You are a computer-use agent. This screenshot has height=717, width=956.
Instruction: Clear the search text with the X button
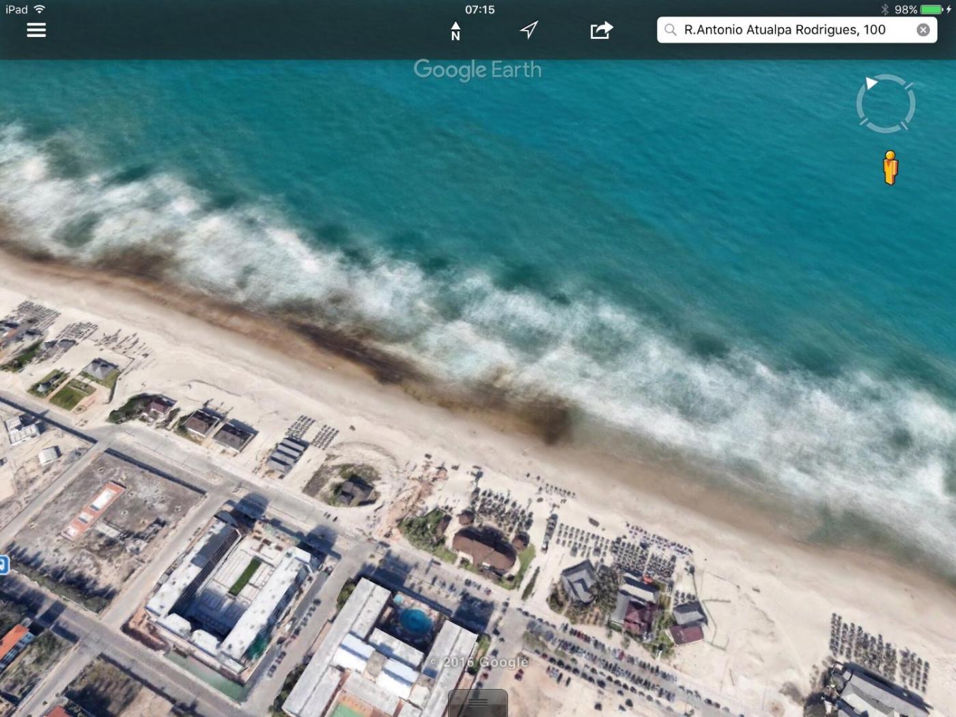[923, 30]
